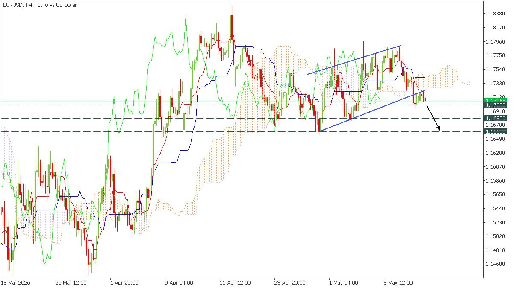Click the 1.16280 price axis label
The image size is (513, 288).
[x=496, y=153]
